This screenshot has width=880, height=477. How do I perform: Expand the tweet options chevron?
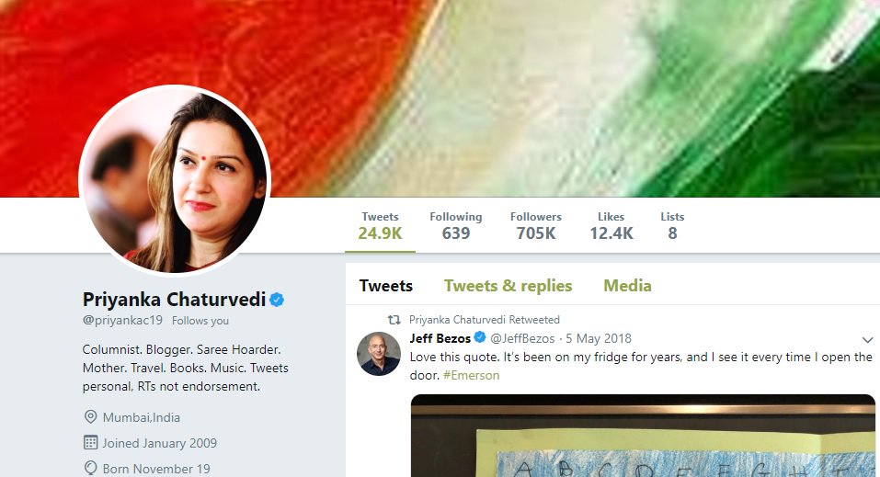click(x=868, y=339)
